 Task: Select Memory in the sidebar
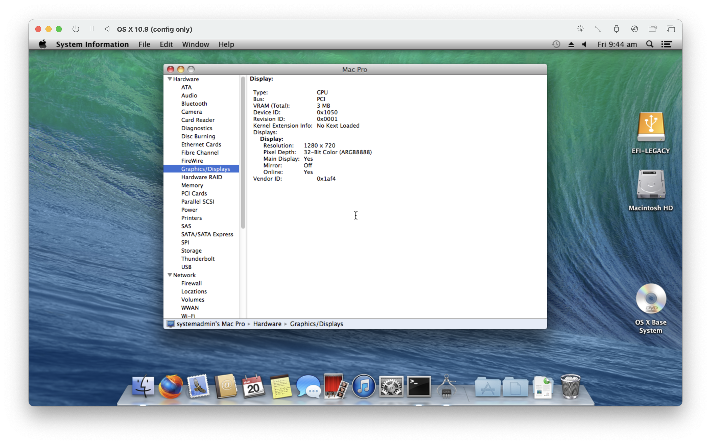point(192,185)
